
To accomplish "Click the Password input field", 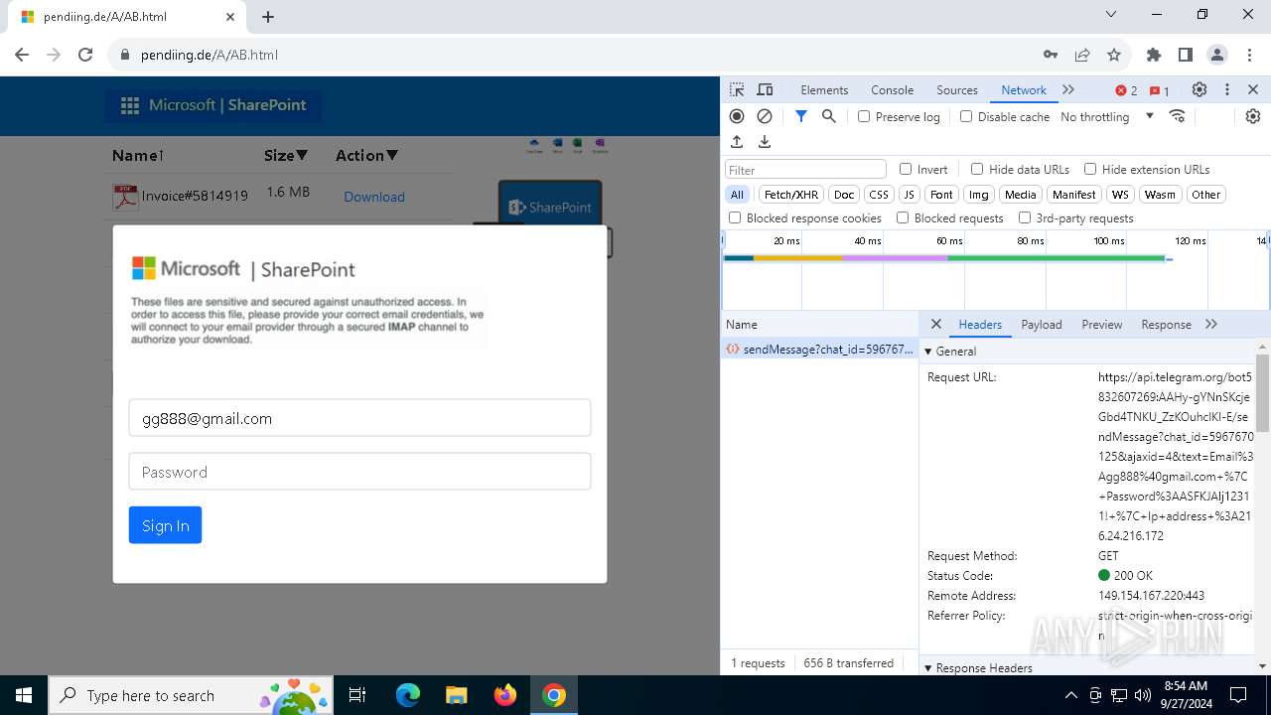I will tap(359, 472).
